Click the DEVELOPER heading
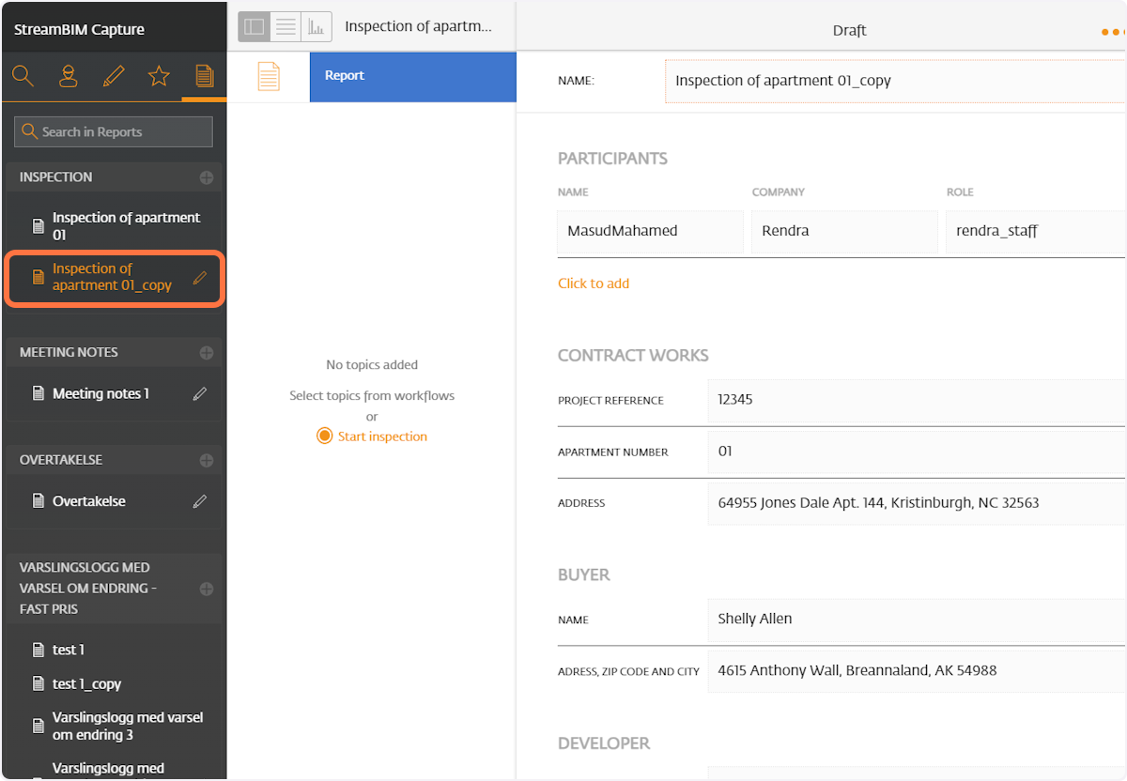The height and width of the screenshot is (781, 1127). [604, 743]
